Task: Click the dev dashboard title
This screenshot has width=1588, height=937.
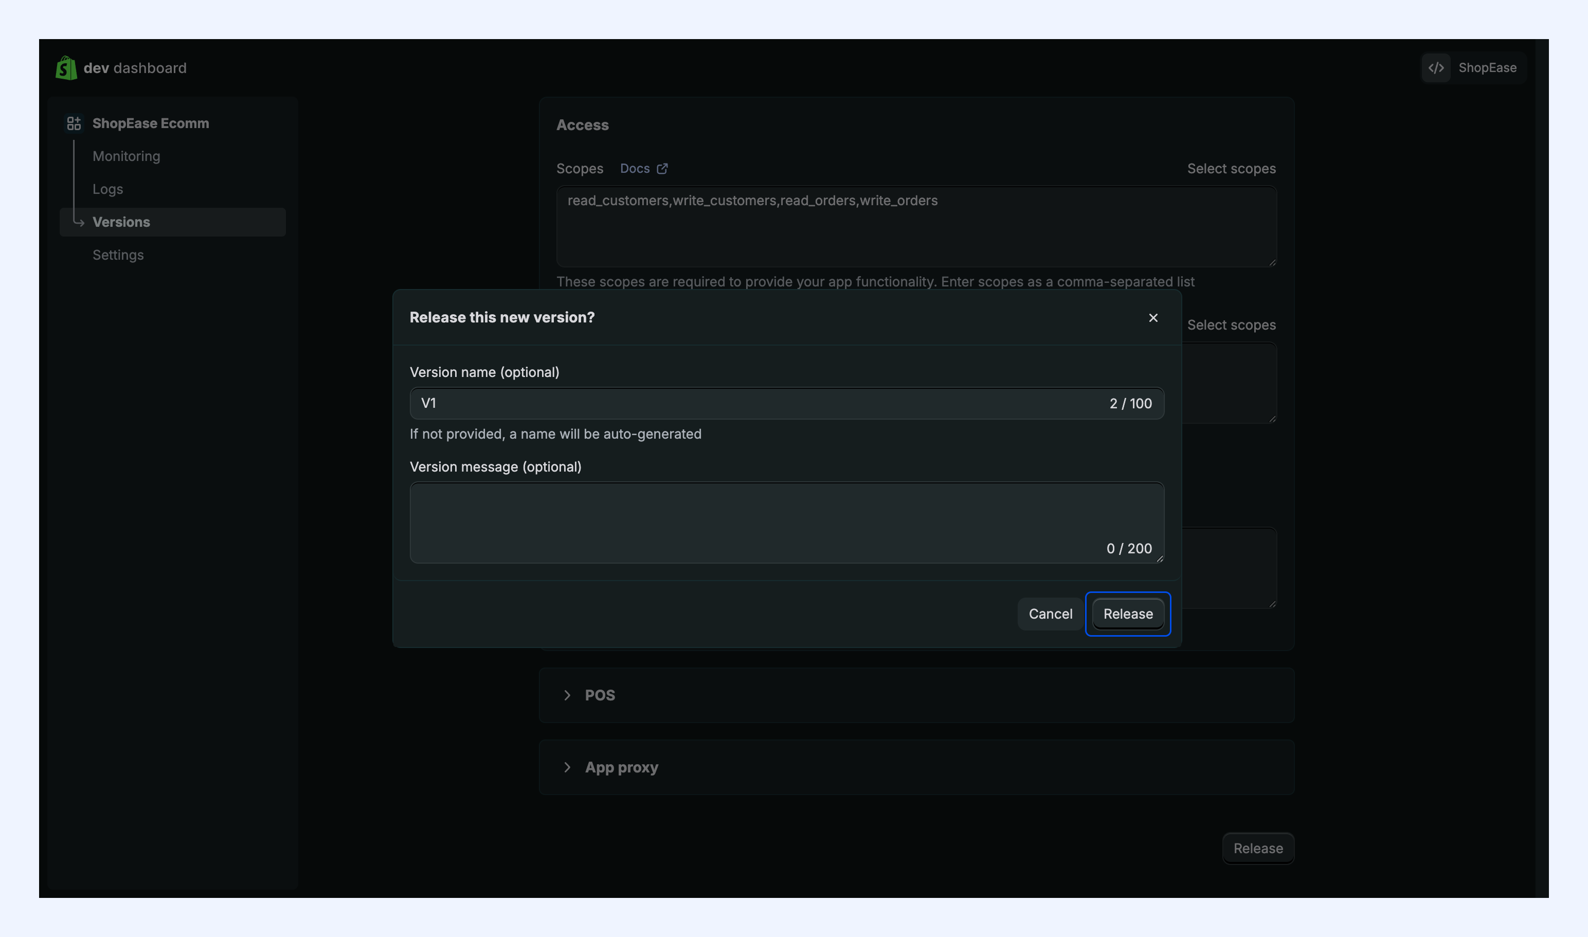Action: (x=135, y=67)
